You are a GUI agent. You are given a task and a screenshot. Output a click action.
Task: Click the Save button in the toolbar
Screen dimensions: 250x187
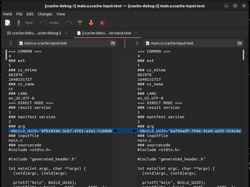tap(25, 23)
